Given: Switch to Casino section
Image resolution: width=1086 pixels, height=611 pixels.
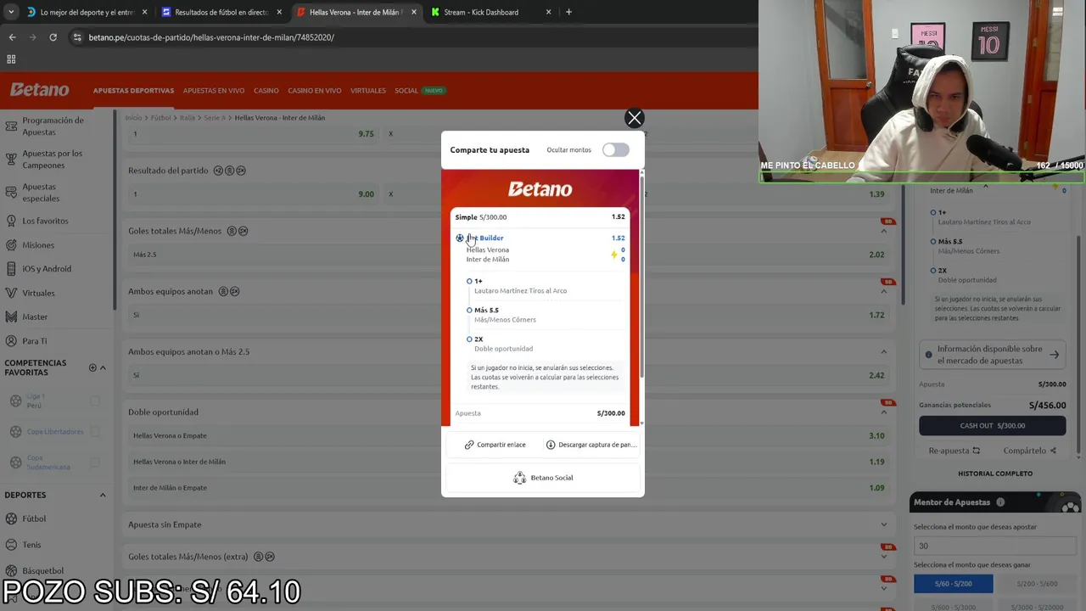Looking at the screenshot, I should click(x=266, y=91).
